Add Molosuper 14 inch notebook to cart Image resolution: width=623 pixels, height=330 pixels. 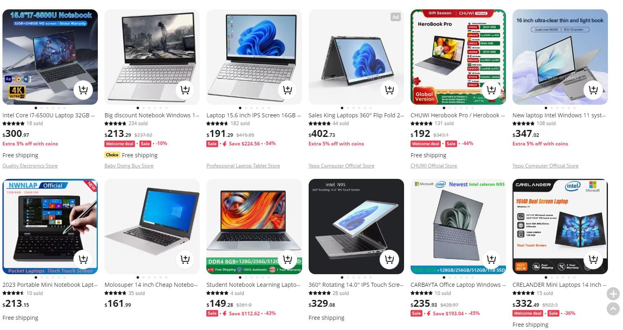(x=185, y=260)
